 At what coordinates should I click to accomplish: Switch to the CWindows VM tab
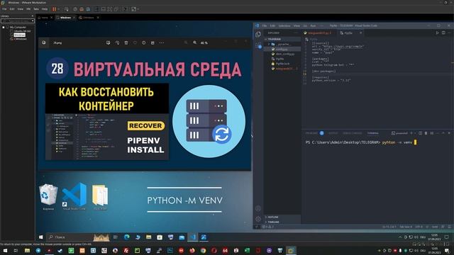(88, 18)
